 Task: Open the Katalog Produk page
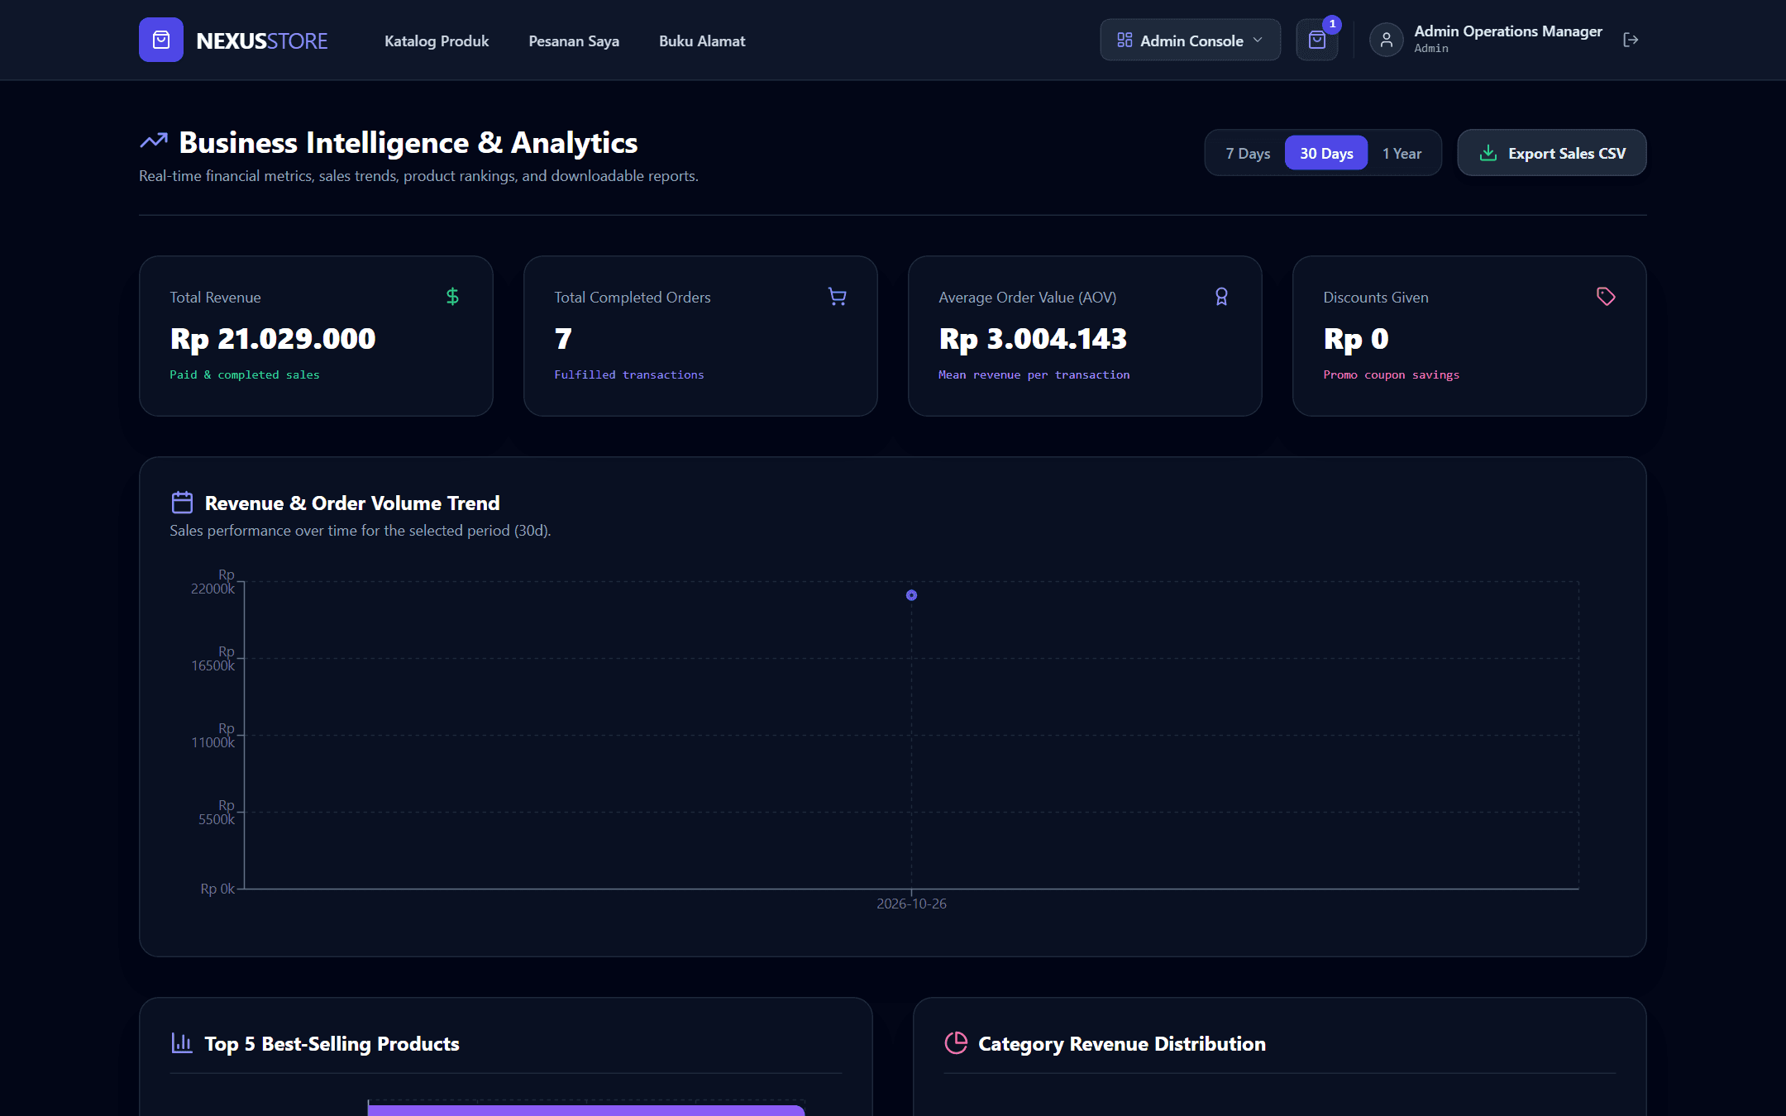pos(437,41)
